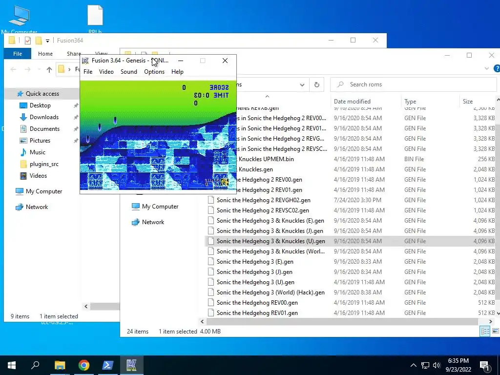The image size is (500, 375).
Task: Open Customize Quick Access Toolbar dropdown
Action: [x=47, y=41]
